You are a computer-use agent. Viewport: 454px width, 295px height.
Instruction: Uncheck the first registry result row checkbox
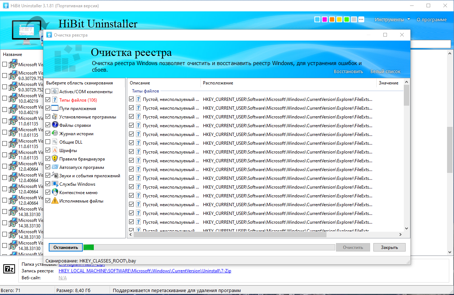(132, 99)
